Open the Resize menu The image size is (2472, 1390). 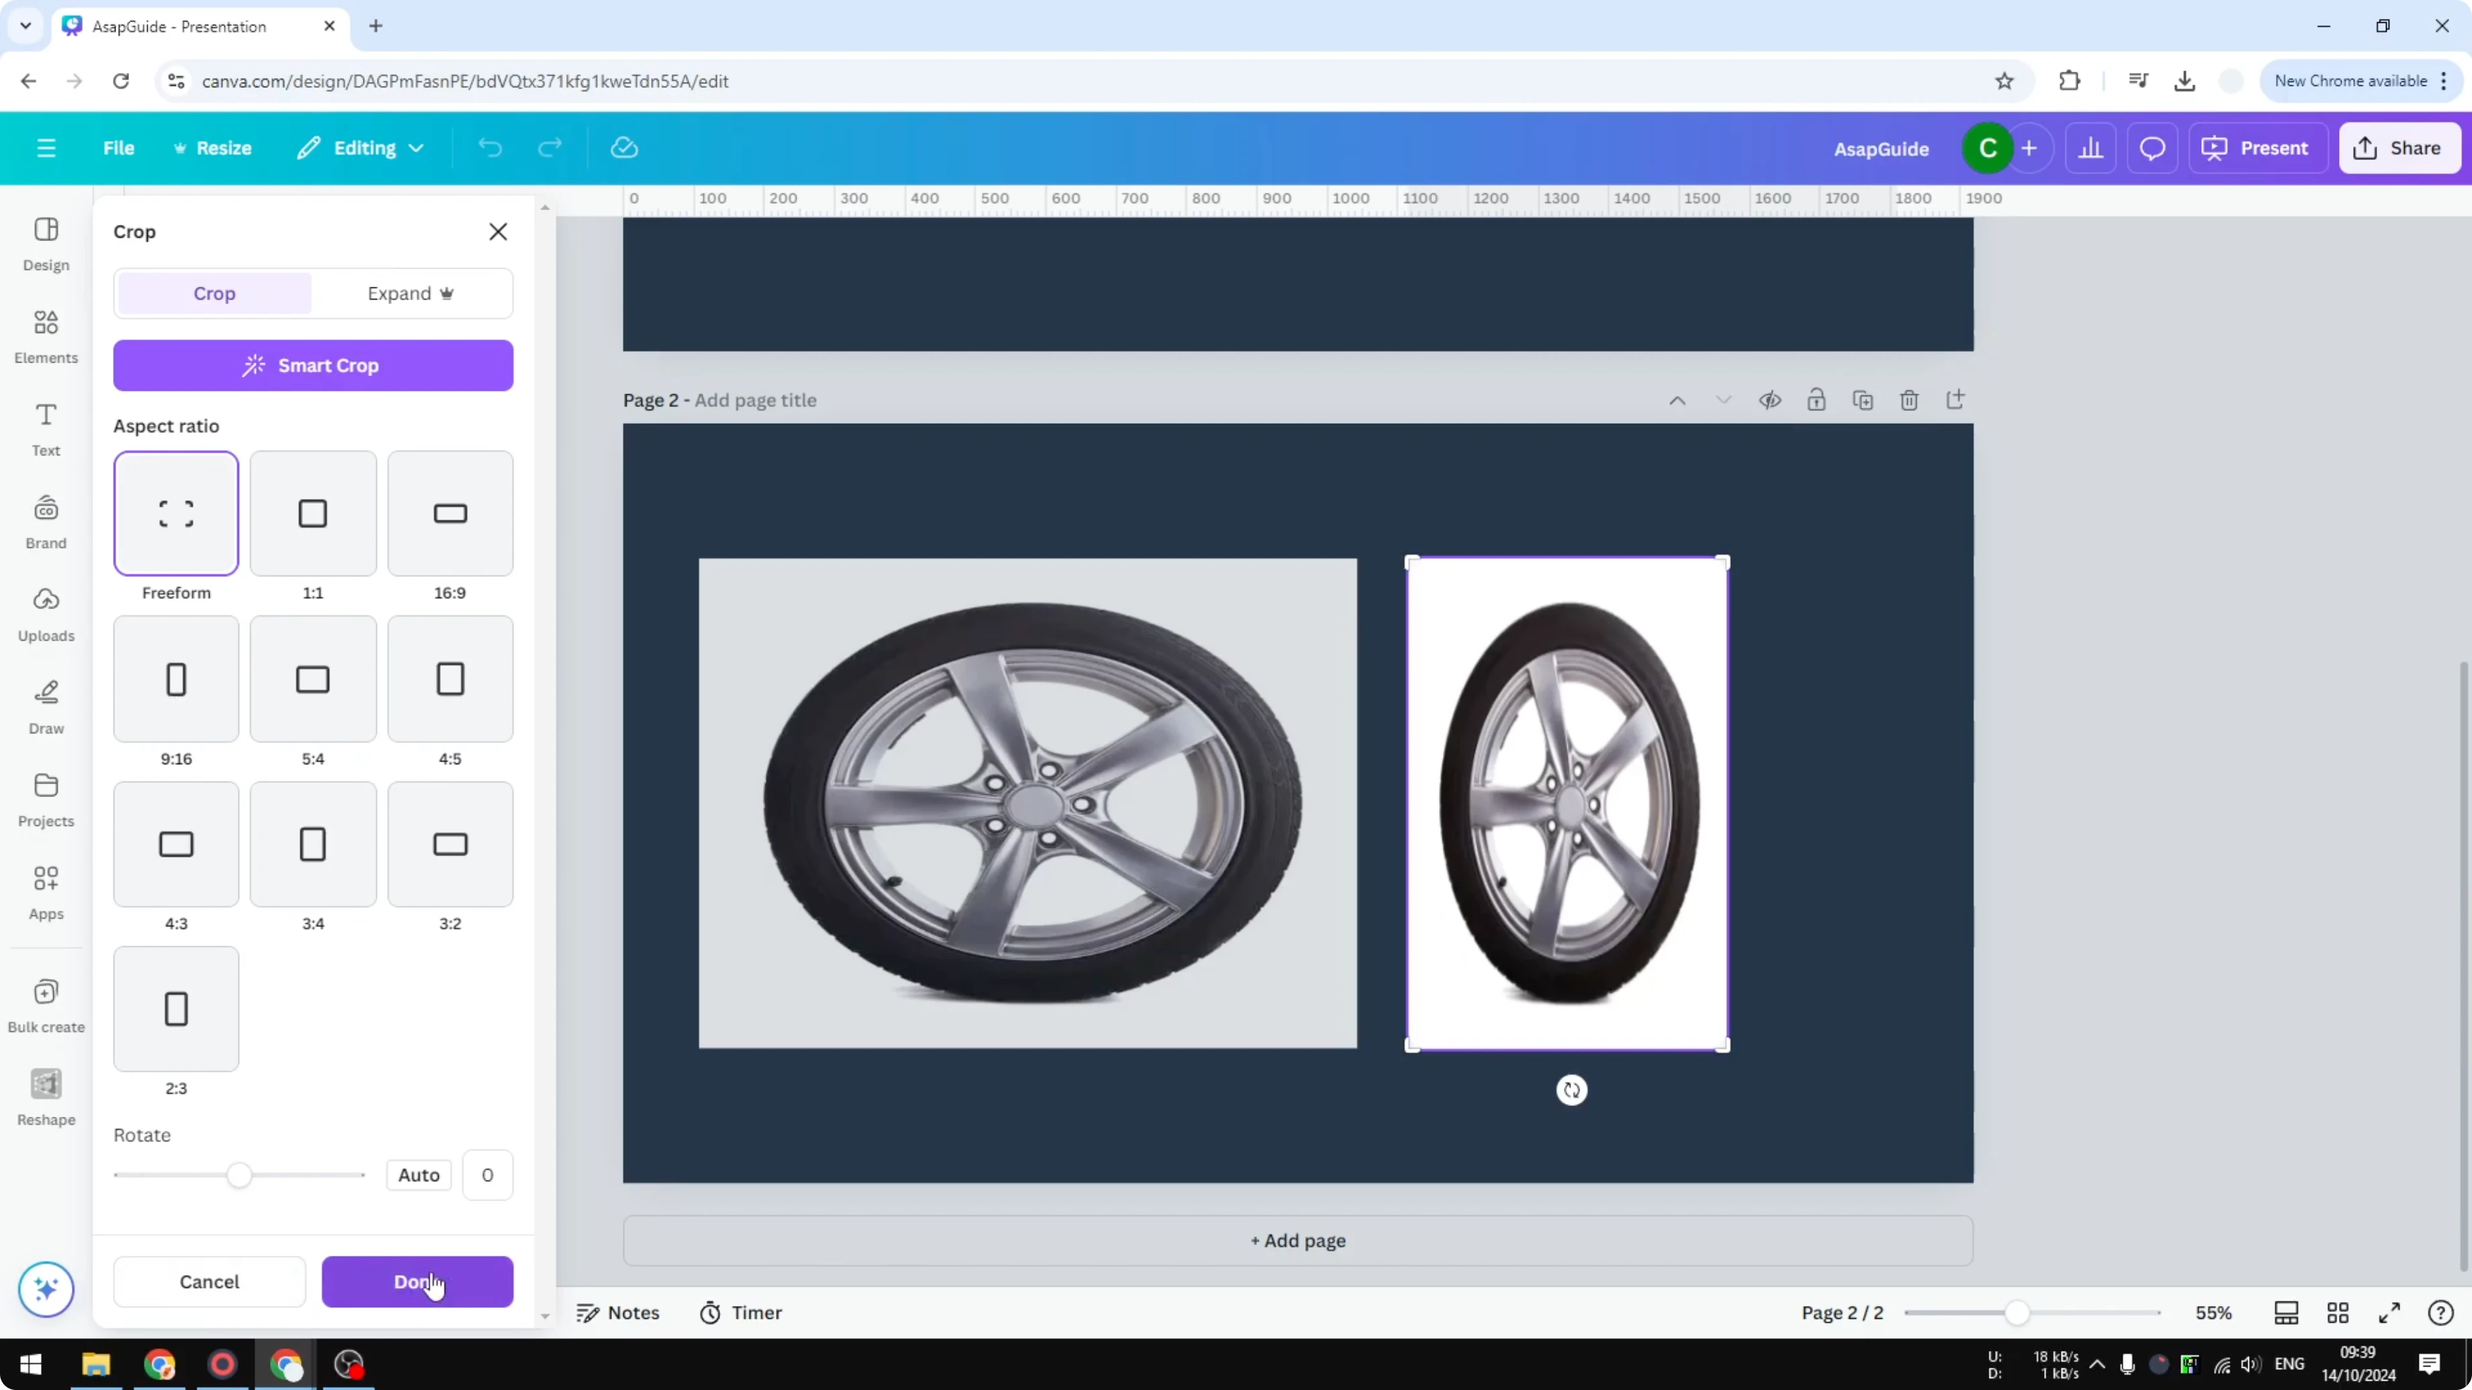click(213, 148)
